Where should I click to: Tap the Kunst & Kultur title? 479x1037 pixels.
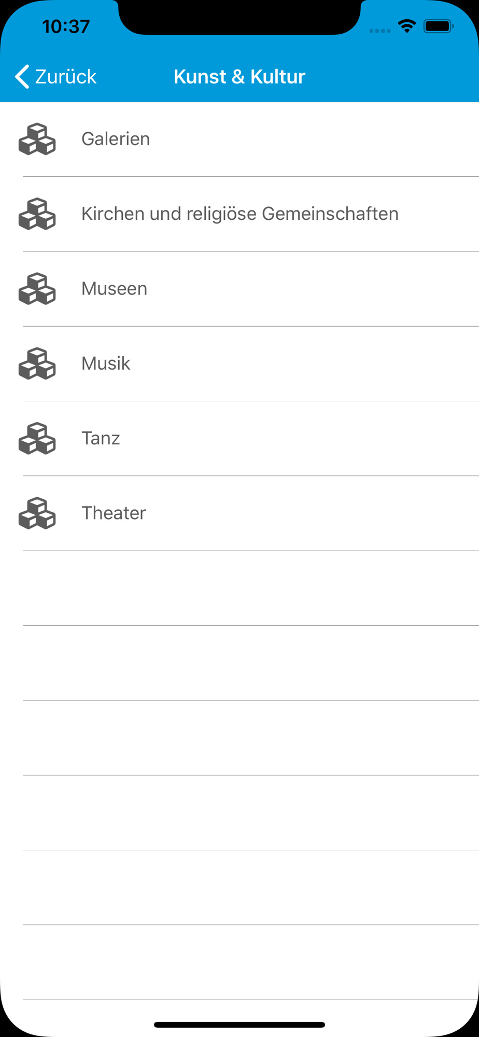[x=239, y=77]
